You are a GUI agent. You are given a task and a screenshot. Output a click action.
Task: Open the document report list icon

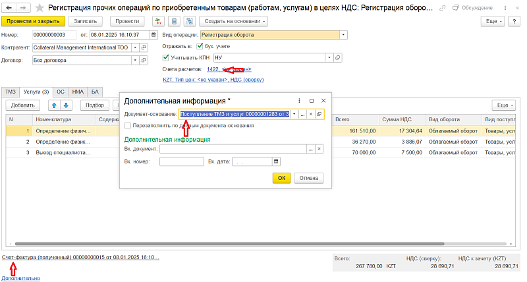point(174,21)
